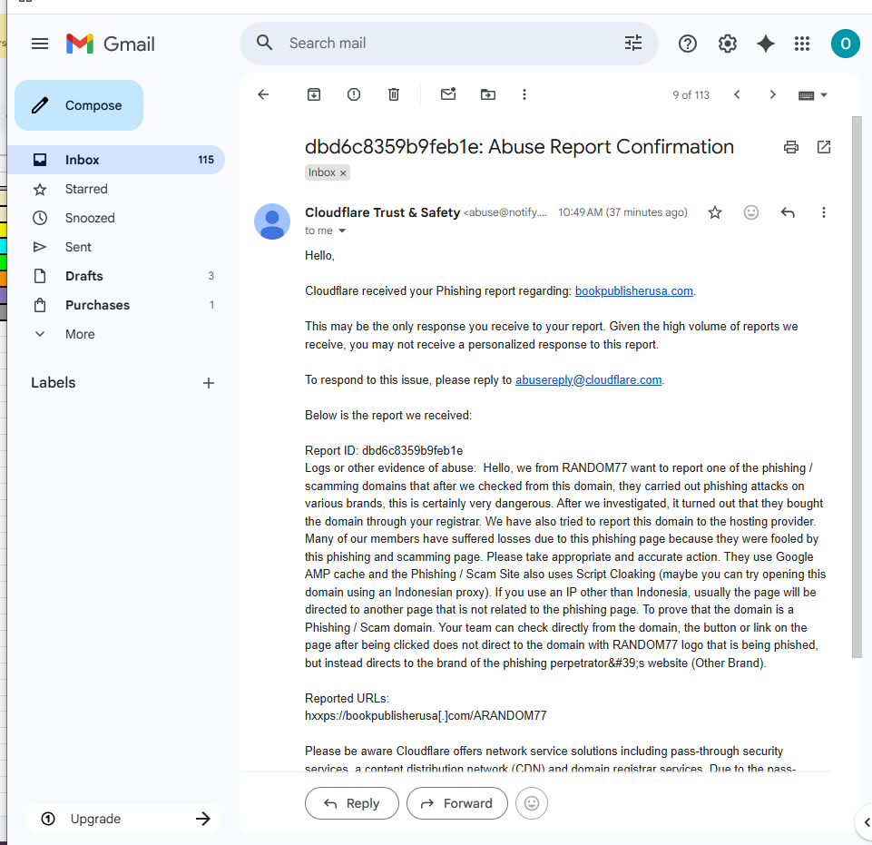The width and height of the screenshot is (872, 845).
Task: Open the Gemini sparkle icon
Action: [x=765, y=44]
